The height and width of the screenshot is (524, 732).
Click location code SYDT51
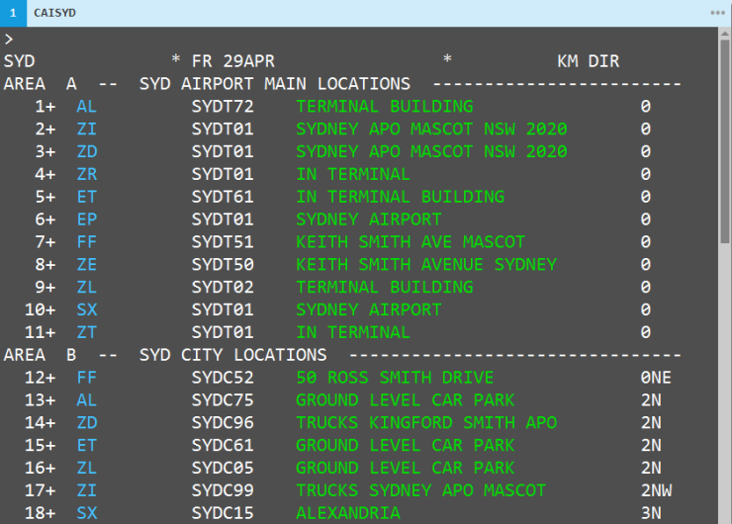click(223, 242)
